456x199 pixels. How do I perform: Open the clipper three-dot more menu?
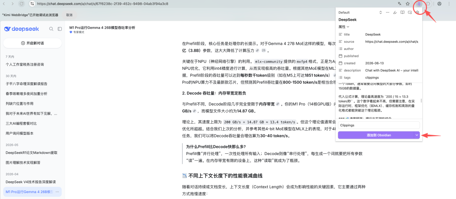[388, 13]
